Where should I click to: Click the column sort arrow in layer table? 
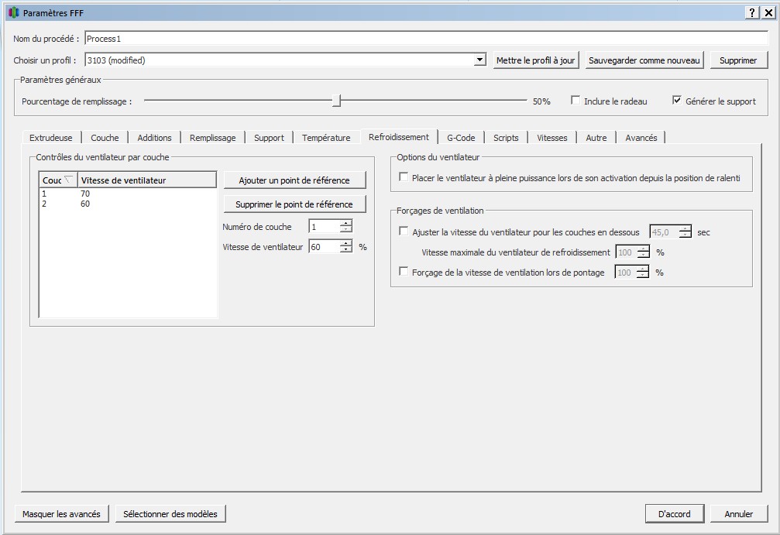pos(69,180)
